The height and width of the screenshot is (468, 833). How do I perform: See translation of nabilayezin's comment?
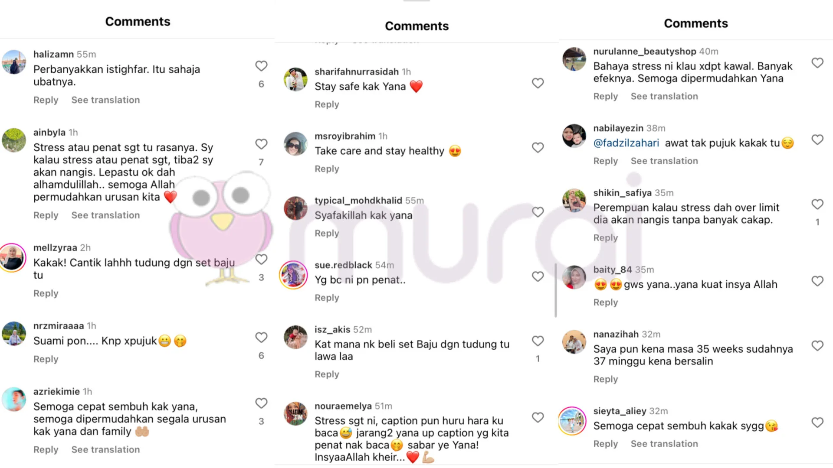pos(664,161)
